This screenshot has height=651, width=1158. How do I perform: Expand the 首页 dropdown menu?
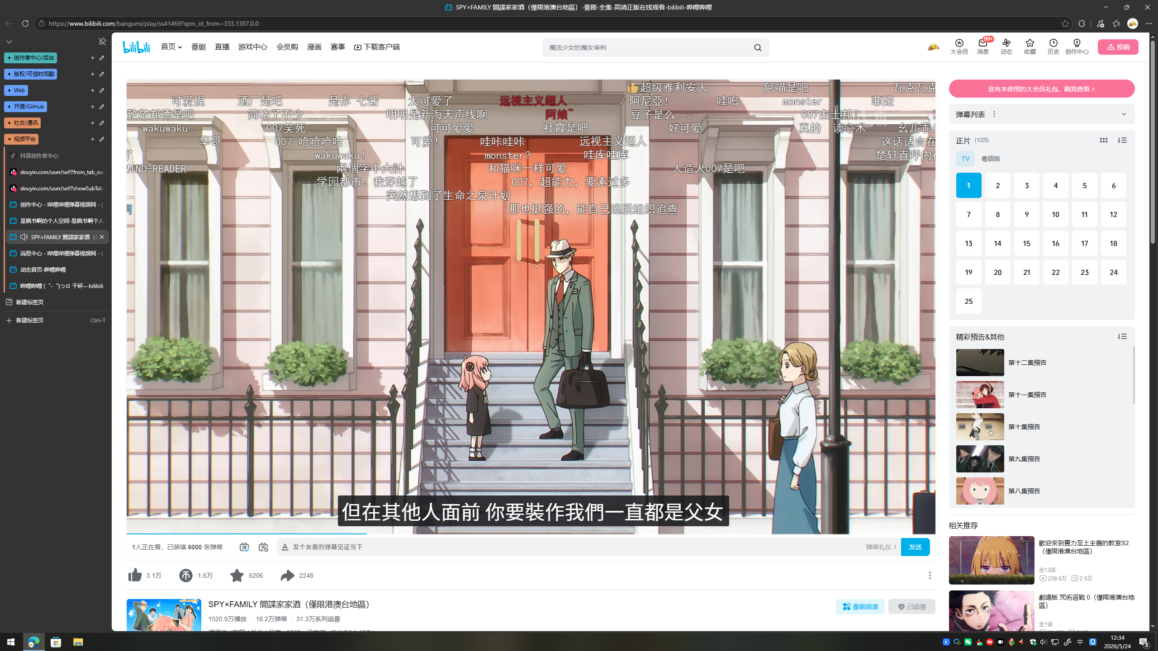(171, 47)
